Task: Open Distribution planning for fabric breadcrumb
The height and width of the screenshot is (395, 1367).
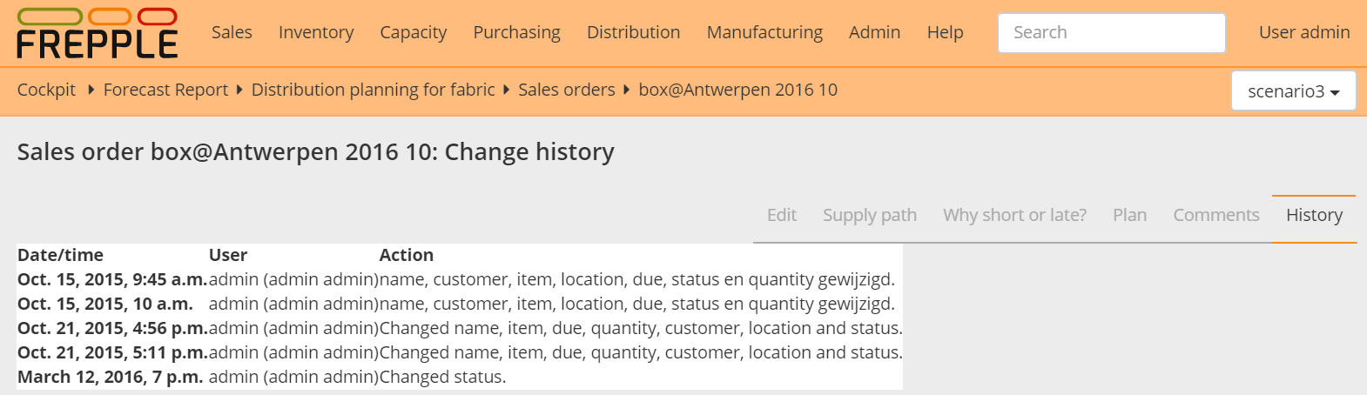Action: (x=373, y=90)
